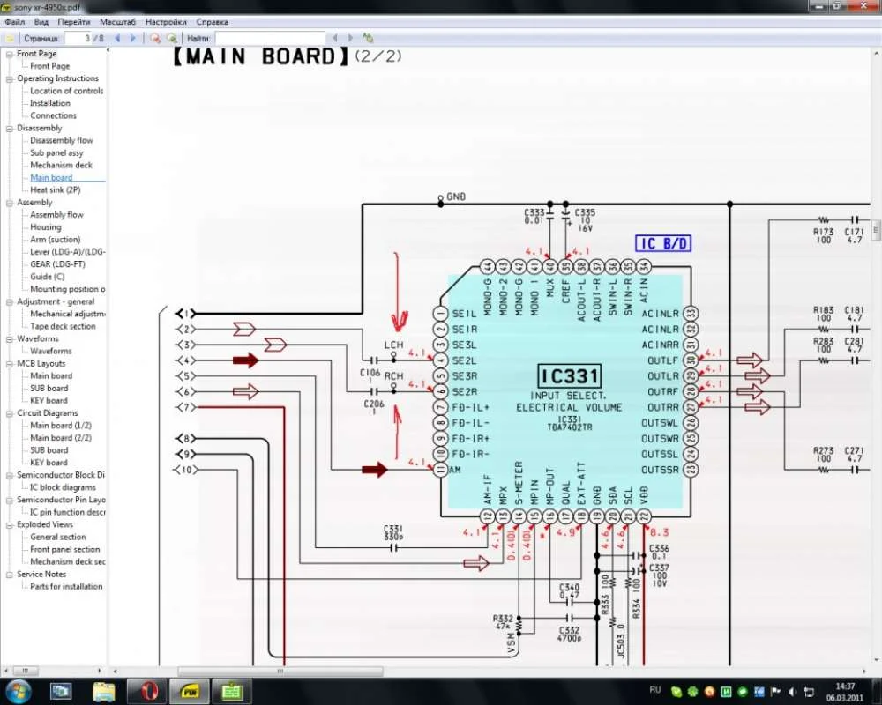882x705 pixels.
Task: Collapse the Operating Instructions tree node
Action: coord(10,78)
